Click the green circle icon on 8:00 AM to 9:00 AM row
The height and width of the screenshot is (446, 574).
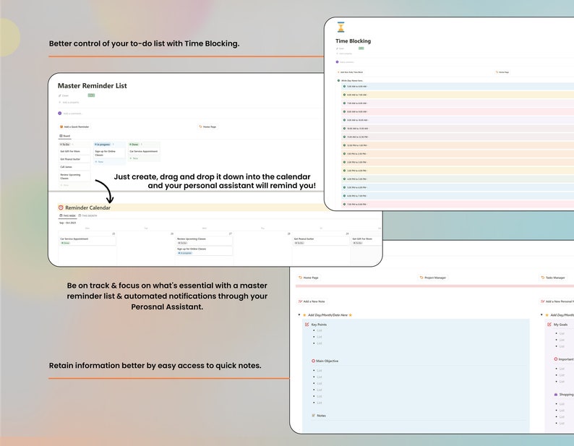pos(345,111)
